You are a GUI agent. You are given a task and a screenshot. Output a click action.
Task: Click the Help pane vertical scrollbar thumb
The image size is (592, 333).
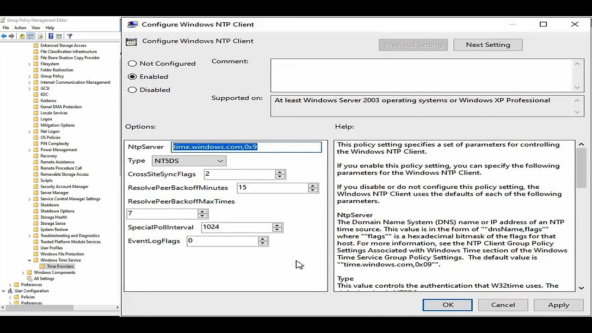coord(581,168)
